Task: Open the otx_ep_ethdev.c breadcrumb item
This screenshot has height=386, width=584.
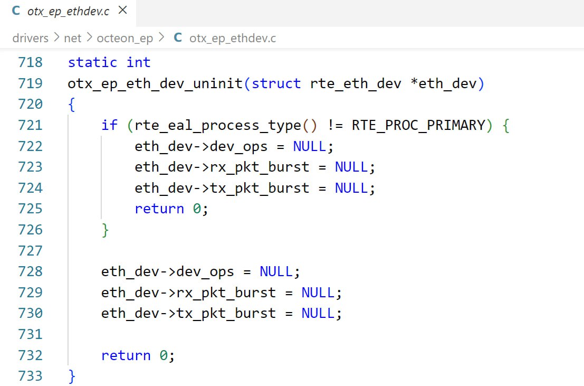Action: pyautogui.click(x=233, y=39)
